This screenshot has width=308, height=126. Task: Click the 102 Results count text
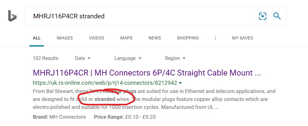pyautogui.click(x=45, y=58)
